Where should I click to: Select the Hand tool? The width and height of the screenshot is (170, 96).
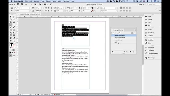click(11, 41)
